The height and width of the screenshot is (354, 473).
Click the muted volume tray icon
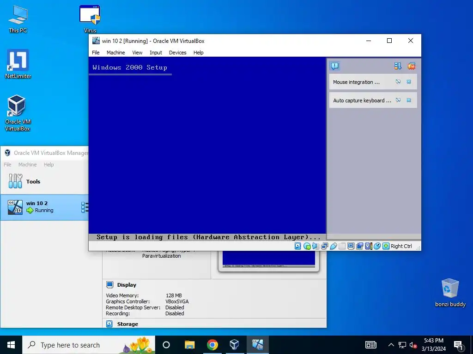pos(413,345)
